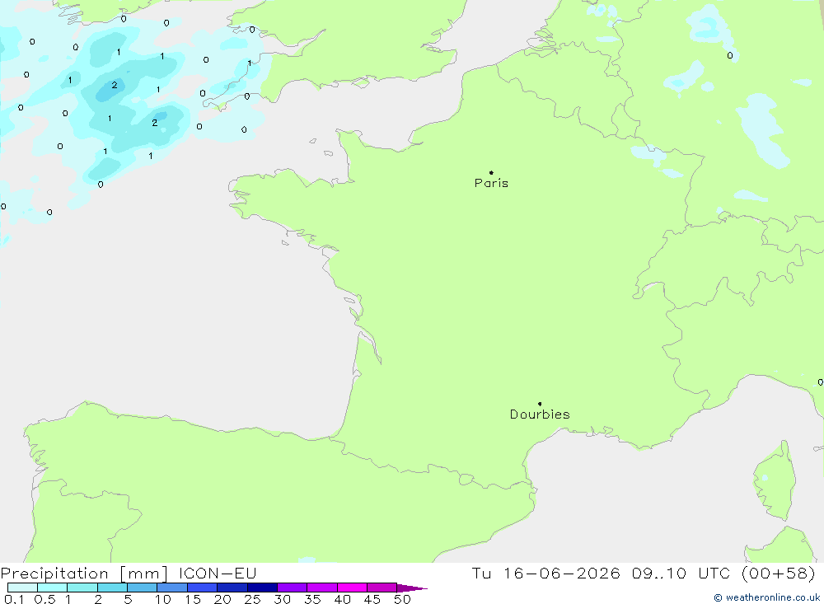The width and height of the screenshot is (824, 604).
Task: Pick the legend swatch between 25 and 30
Action: (262, 588)
